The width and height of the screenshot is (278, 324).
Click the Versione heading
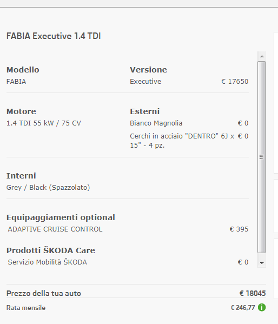148,70
